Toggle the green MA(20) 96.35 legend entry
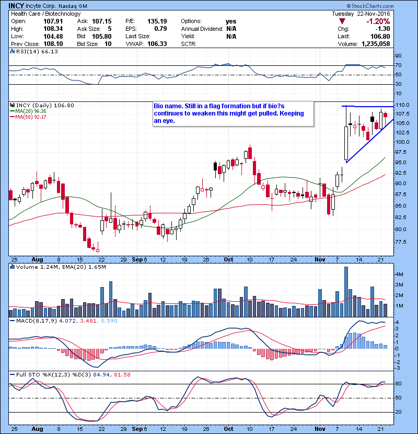 pos(25,111)
